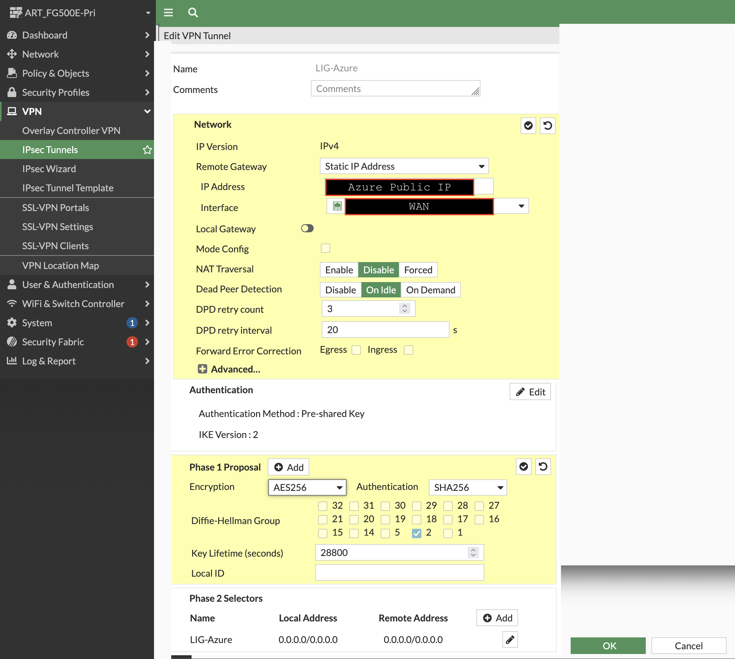735x659 pixels.
Task: Open the ART_FG500E-Pri device dropdown
Action: (x=148, y=13)
